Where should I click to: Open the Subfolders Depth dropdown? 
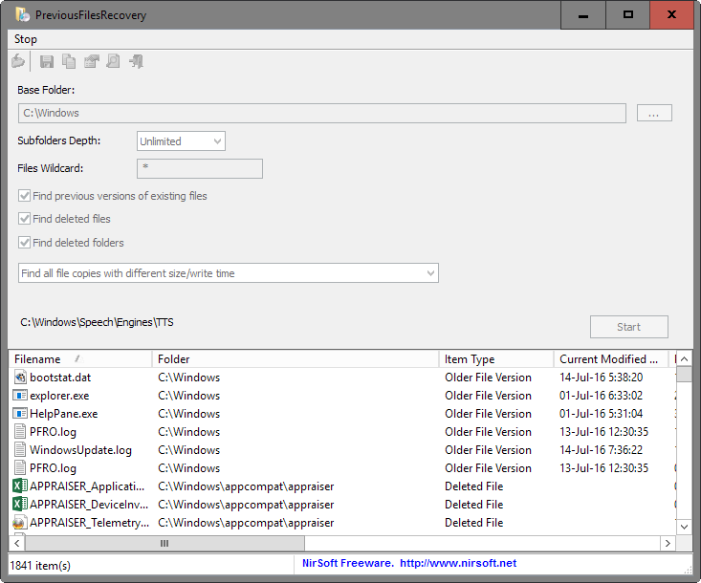(181, 141)
